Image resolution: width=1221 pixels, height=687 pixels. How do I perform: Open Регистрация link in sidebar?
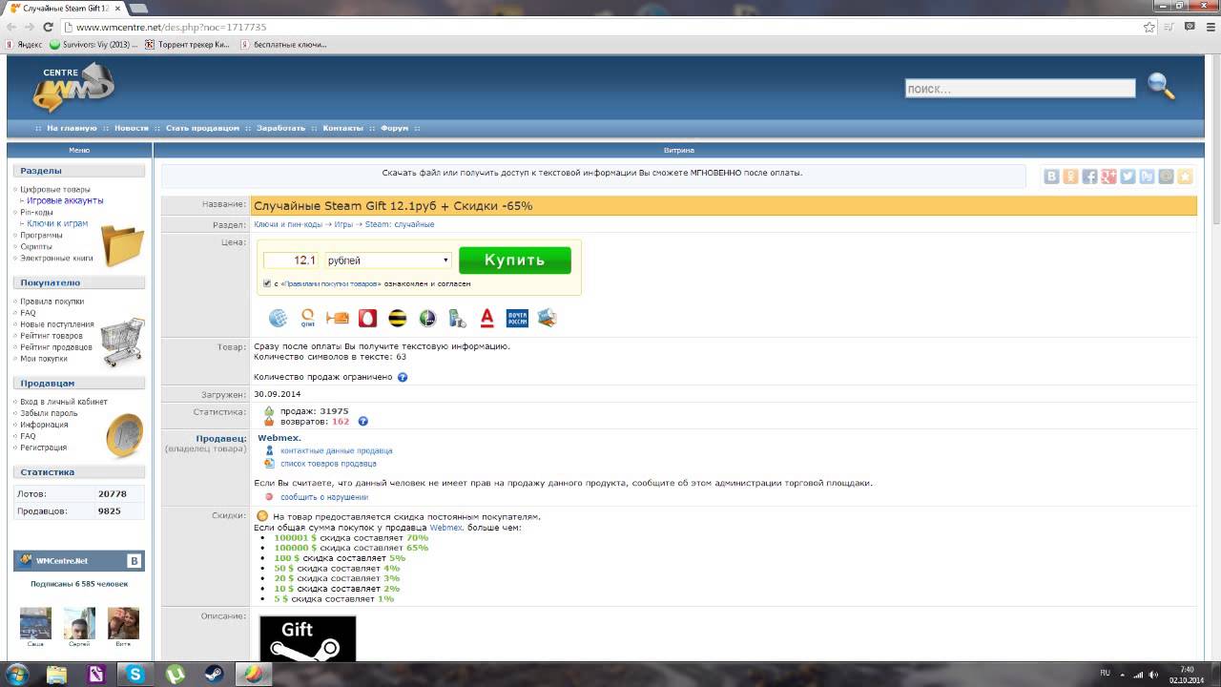(44, 448)
